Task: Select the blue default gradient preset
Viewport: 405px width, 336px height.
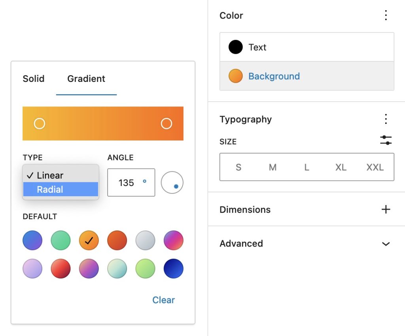Action: click(32, 240)
